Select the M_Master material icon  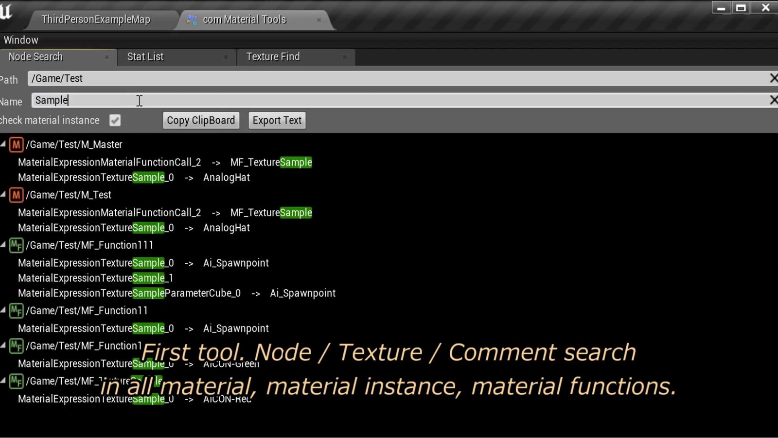[x=16, y=144]
